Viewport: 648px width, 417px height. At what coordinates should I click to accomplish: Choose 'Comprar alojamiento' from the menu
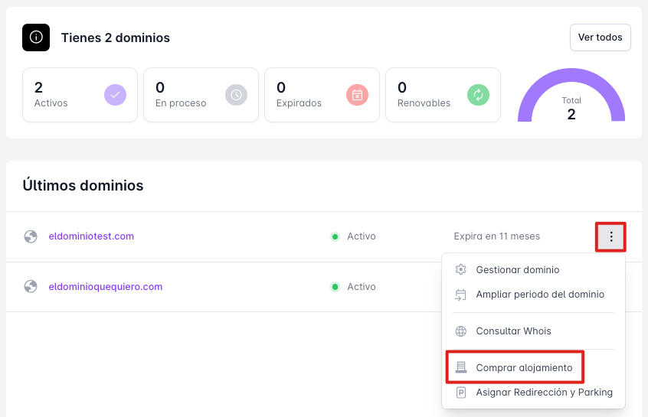524,368
